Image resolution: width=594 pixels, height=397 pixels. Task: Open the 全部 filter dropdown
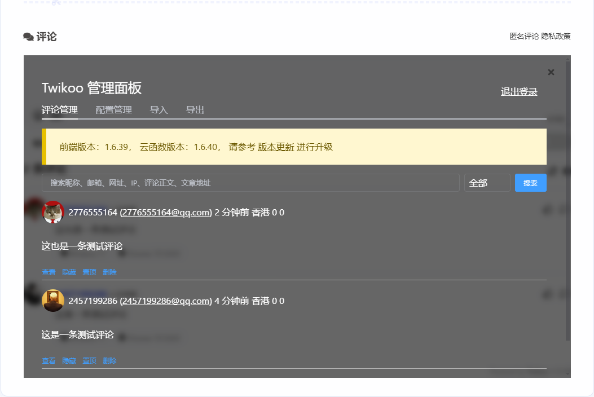click(x=487, y=183)
